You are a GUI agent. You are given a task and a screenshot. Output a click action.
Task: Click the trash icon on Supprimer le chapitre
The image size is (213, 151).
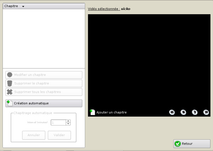click(10, 83)
